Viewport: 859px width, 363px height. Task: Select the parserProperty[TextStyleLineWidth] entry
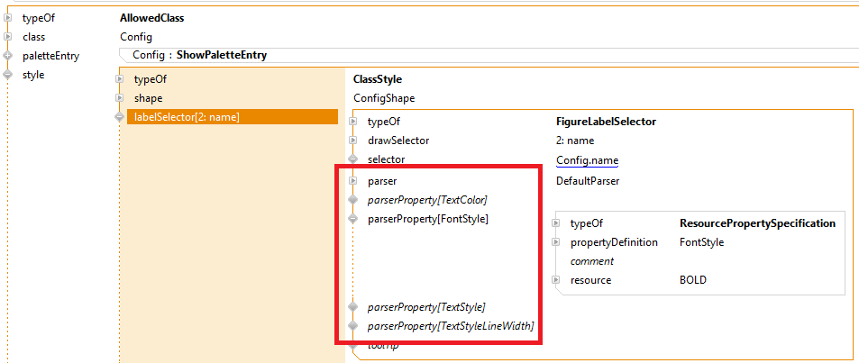451,326
